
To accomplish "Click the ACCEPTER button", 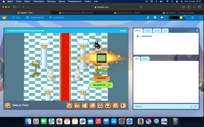I will pos(101,78).
